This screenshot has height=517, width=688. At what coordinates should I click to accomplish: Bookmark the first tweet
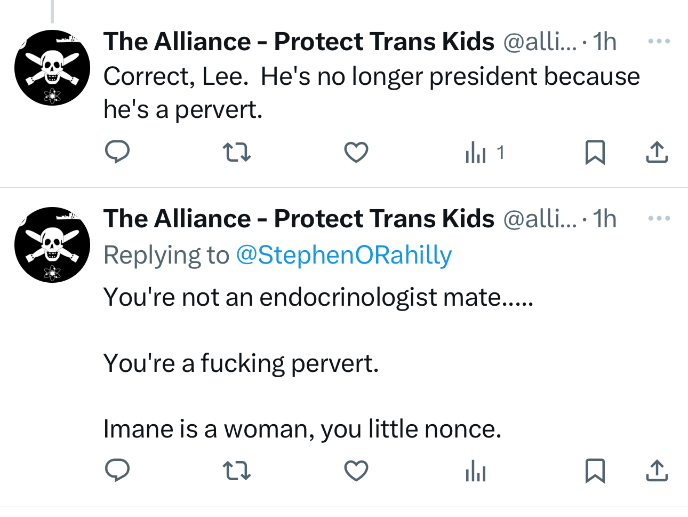[595, 153]
